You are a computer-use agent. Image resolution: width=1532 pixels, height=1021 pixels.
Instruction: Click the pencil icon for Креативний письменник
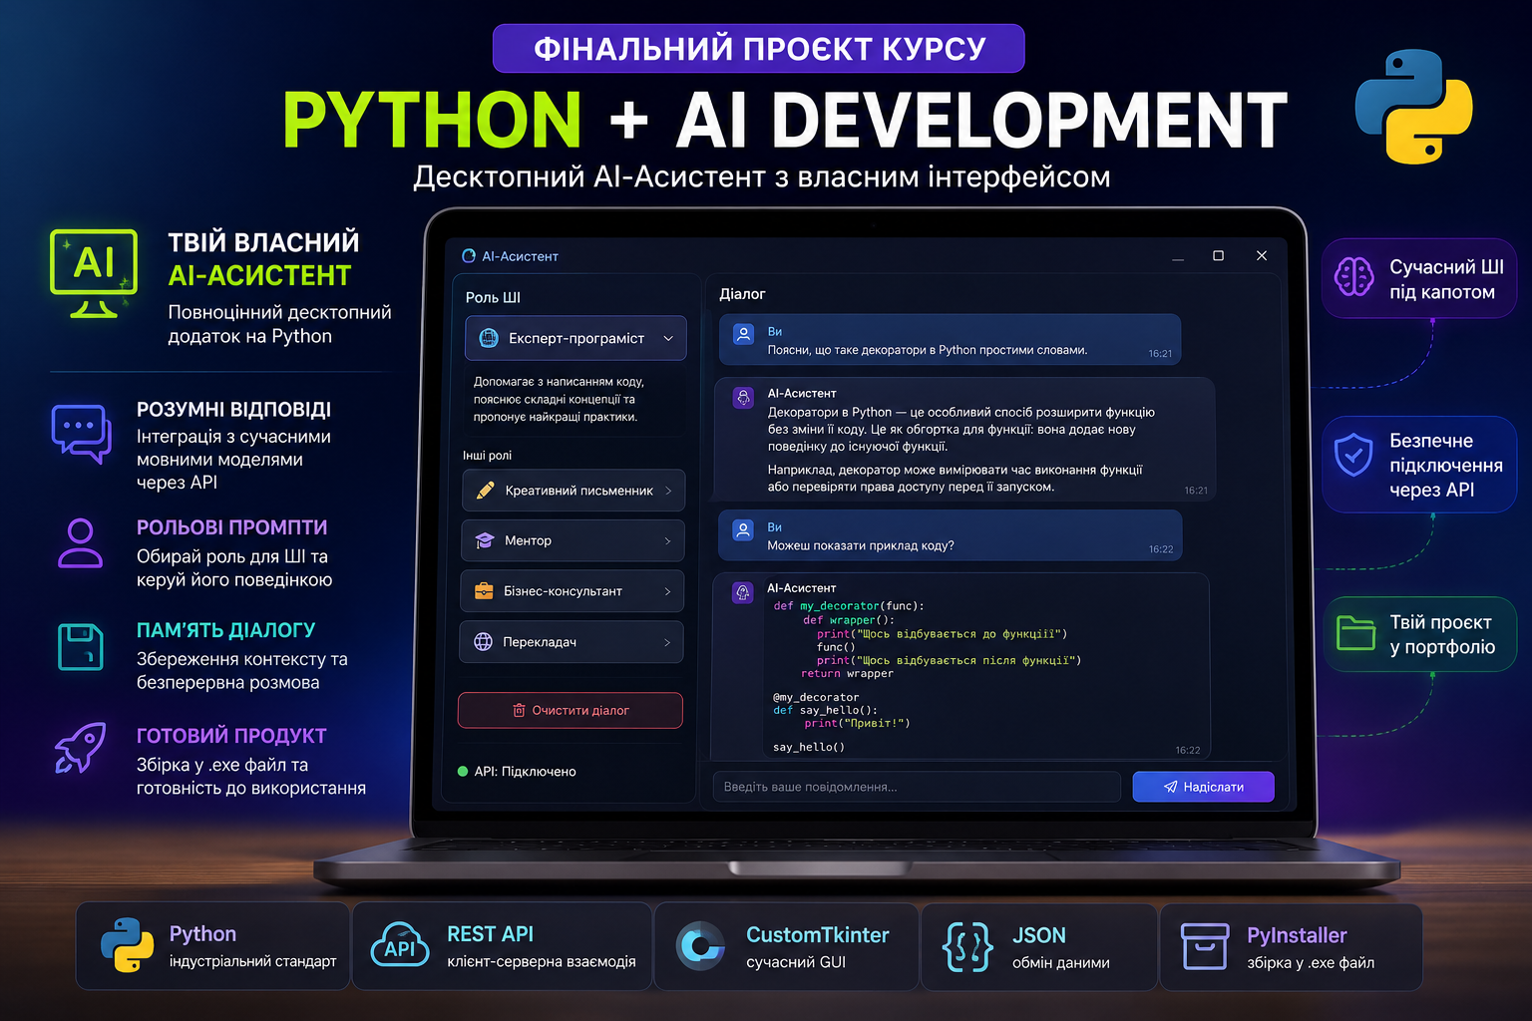tap(485, 491)
